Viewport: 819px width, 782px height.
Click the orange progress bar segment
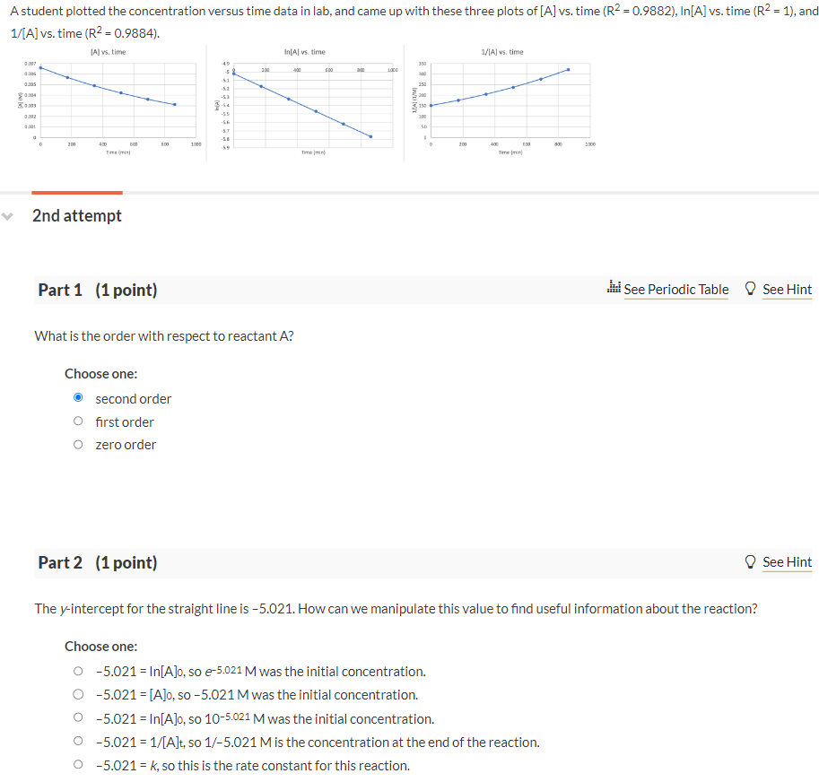[76, 192]
